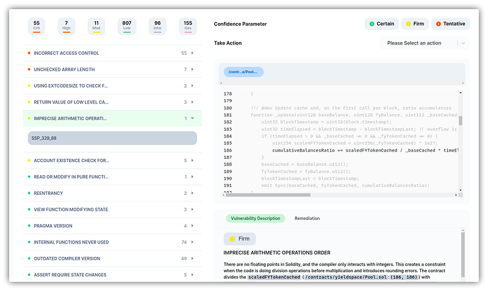The height and width of the screenshot is (291, 488).
Task: Select the Certain confidence option
Action: (x=382, y=24)
